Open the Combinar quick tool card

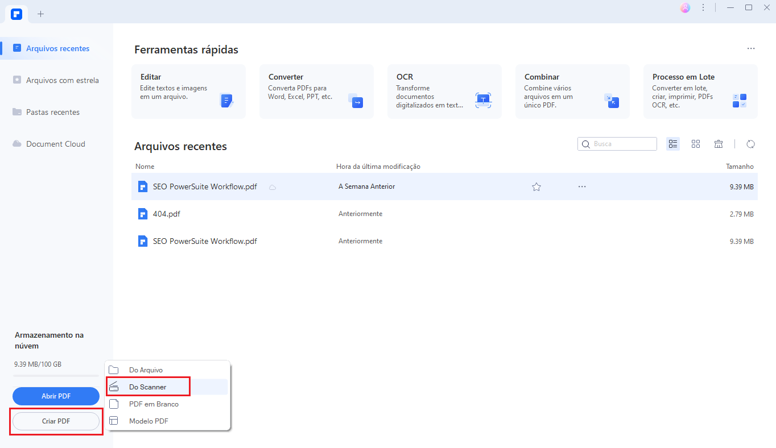coord(572,92)
